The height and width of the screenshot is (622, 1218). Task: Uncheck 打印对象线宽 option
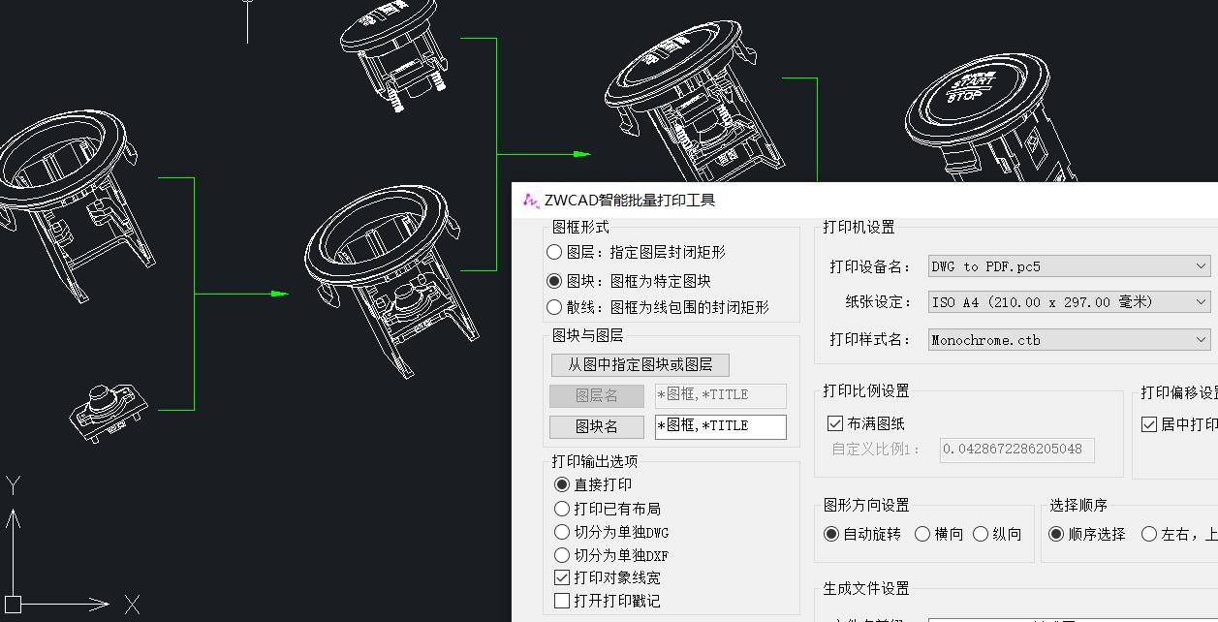click(x=562, y=576)
